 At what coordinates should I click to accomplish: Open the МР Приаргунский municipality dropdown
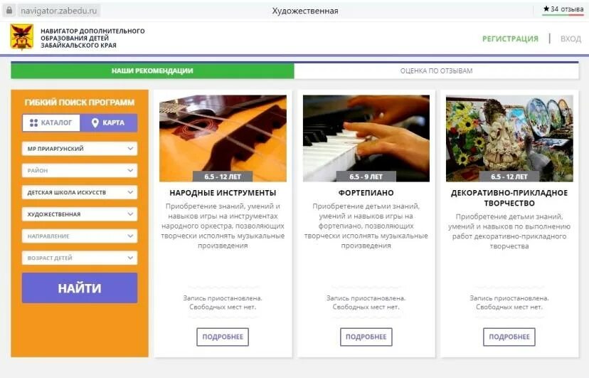coord(80,149)
